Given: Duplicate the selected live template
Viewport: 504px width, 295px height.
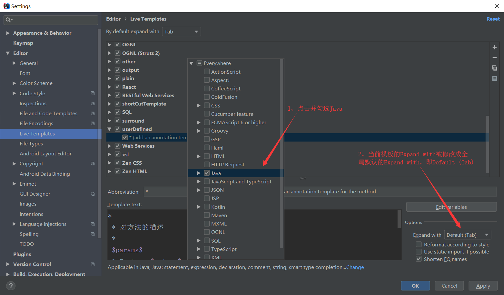Looking at the screenshot, I should click(x=495, y=68).
